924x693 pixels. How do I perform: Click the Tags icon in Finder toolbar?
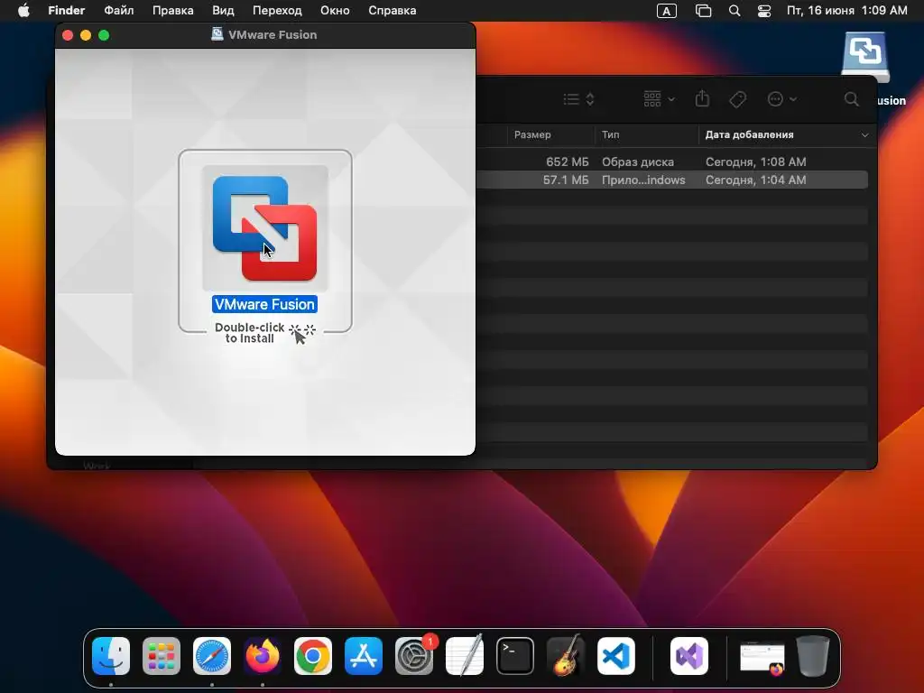tap(737, 99)
